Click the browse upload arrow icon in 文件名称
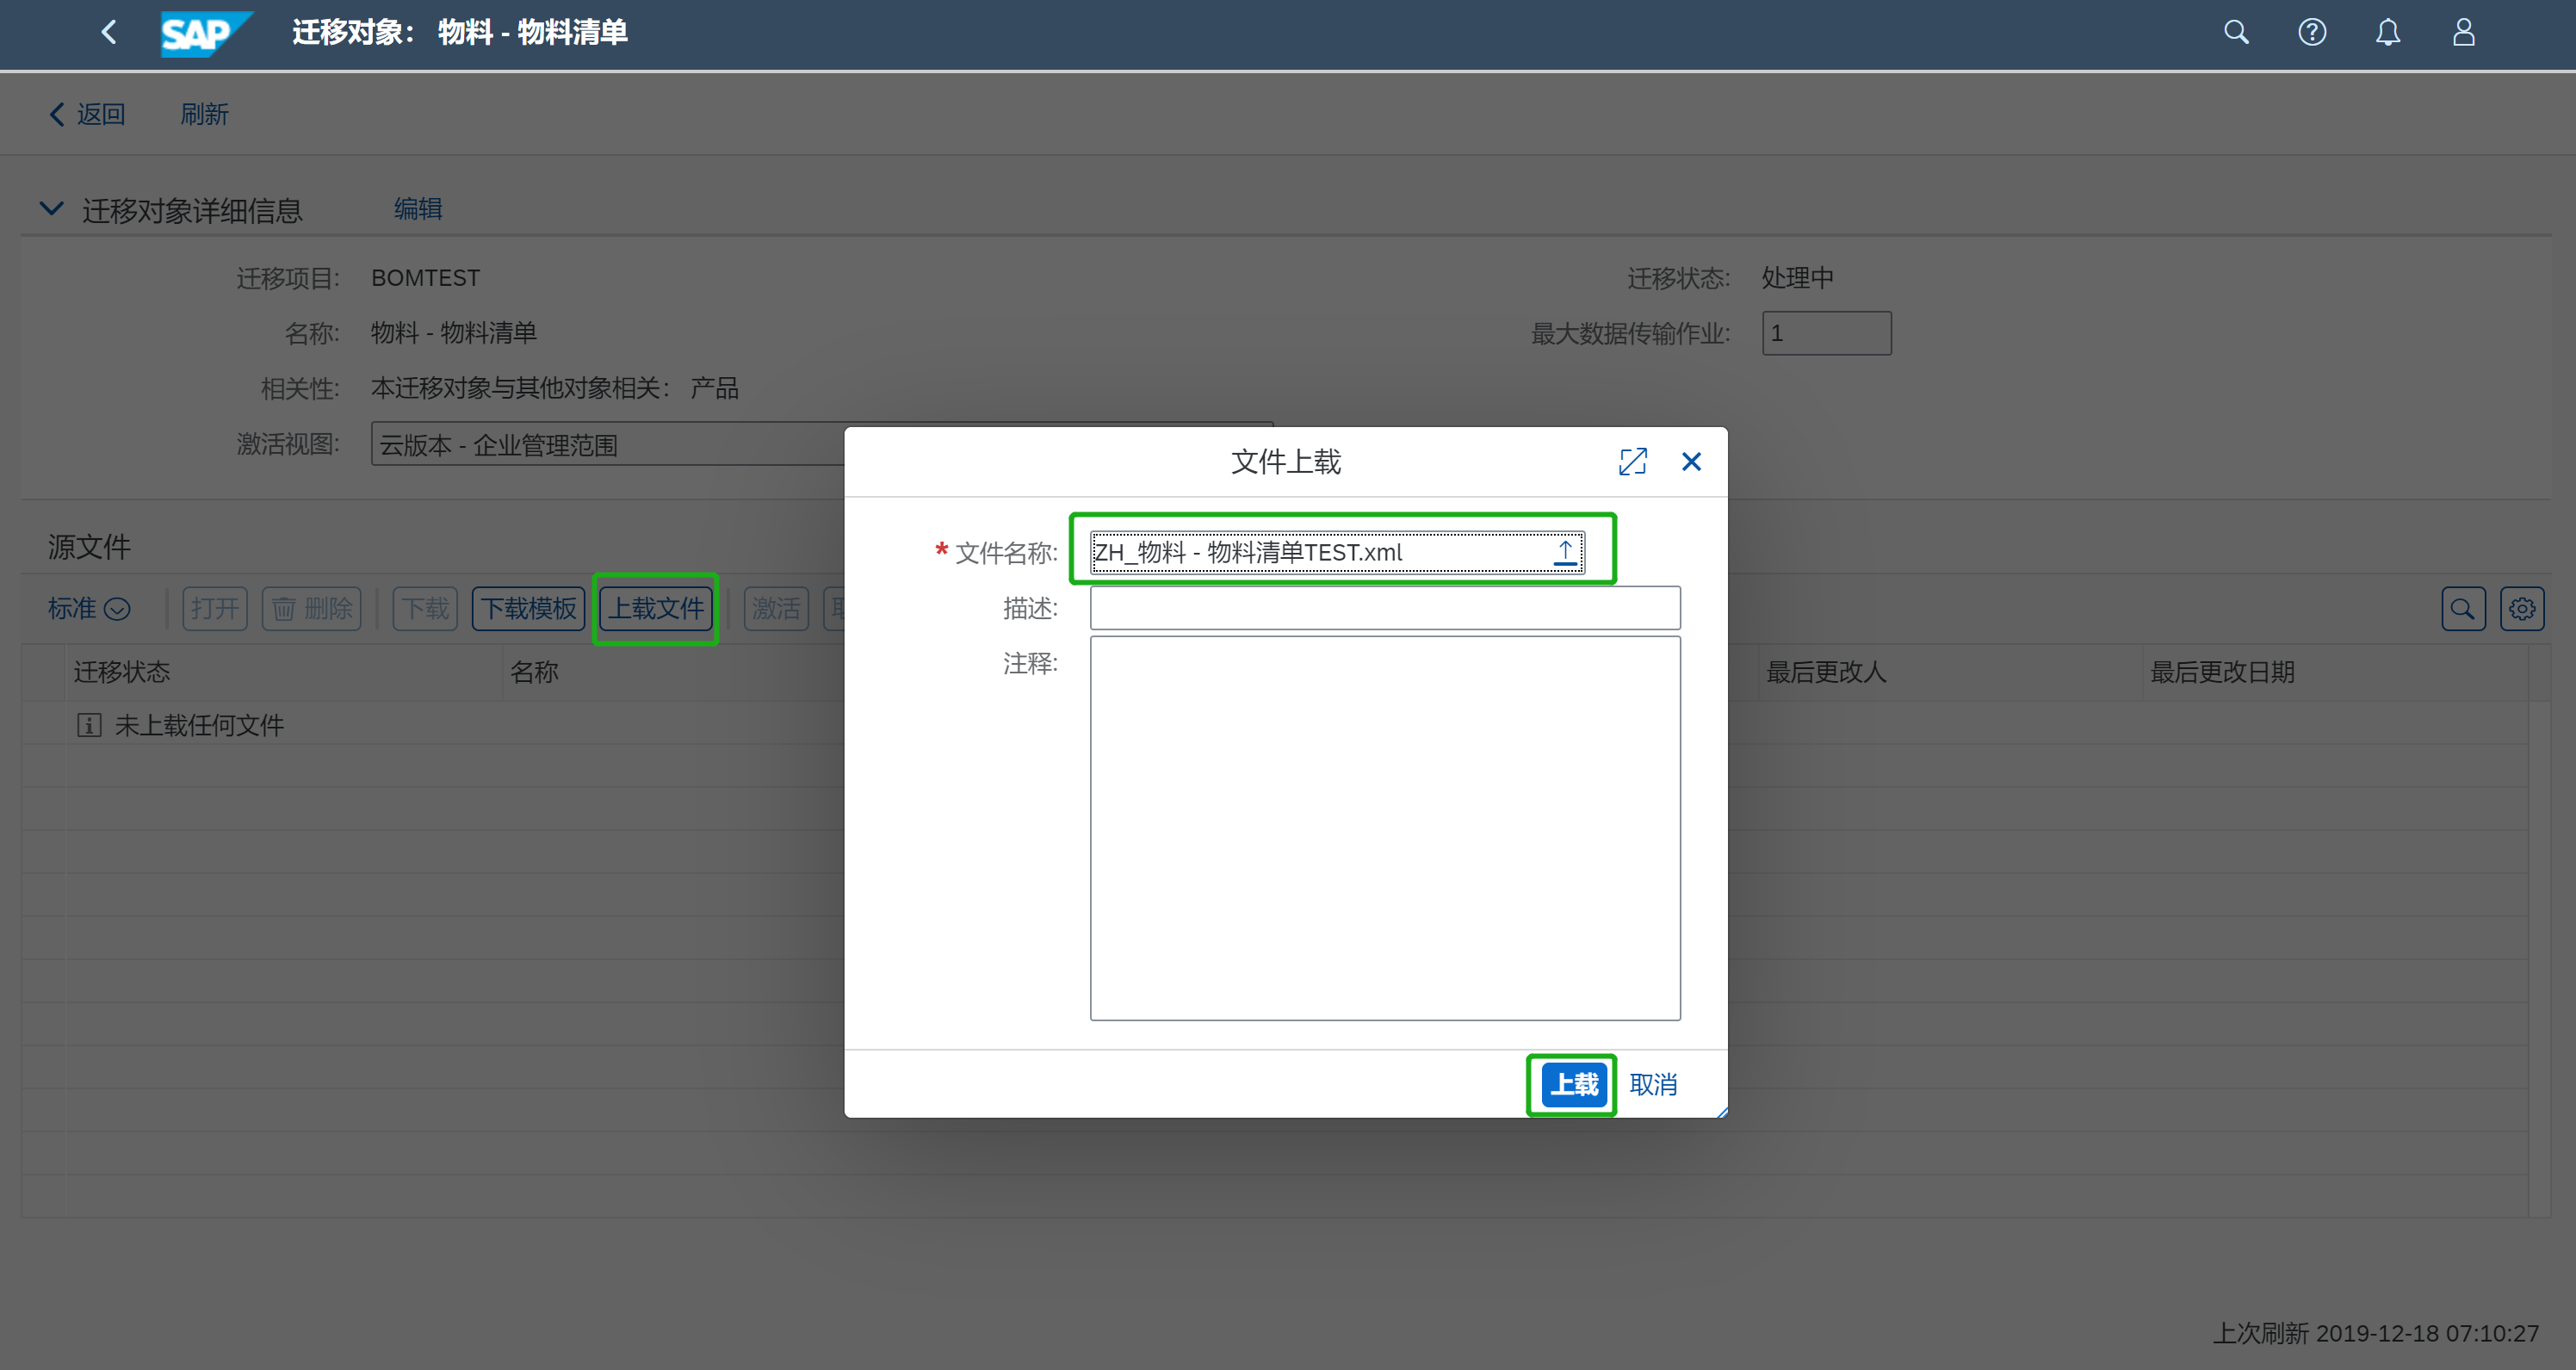This screenshot has width=2576, height=1370. pyautogui.click(x=1565, y=552)
